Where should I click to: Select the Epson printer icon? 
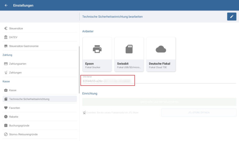[x=97, y=49]
